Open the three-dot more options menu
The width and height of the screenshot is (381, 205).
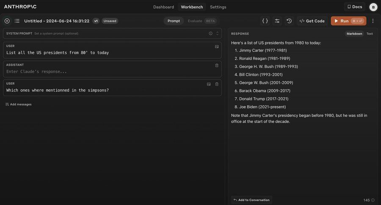point(373,21)
